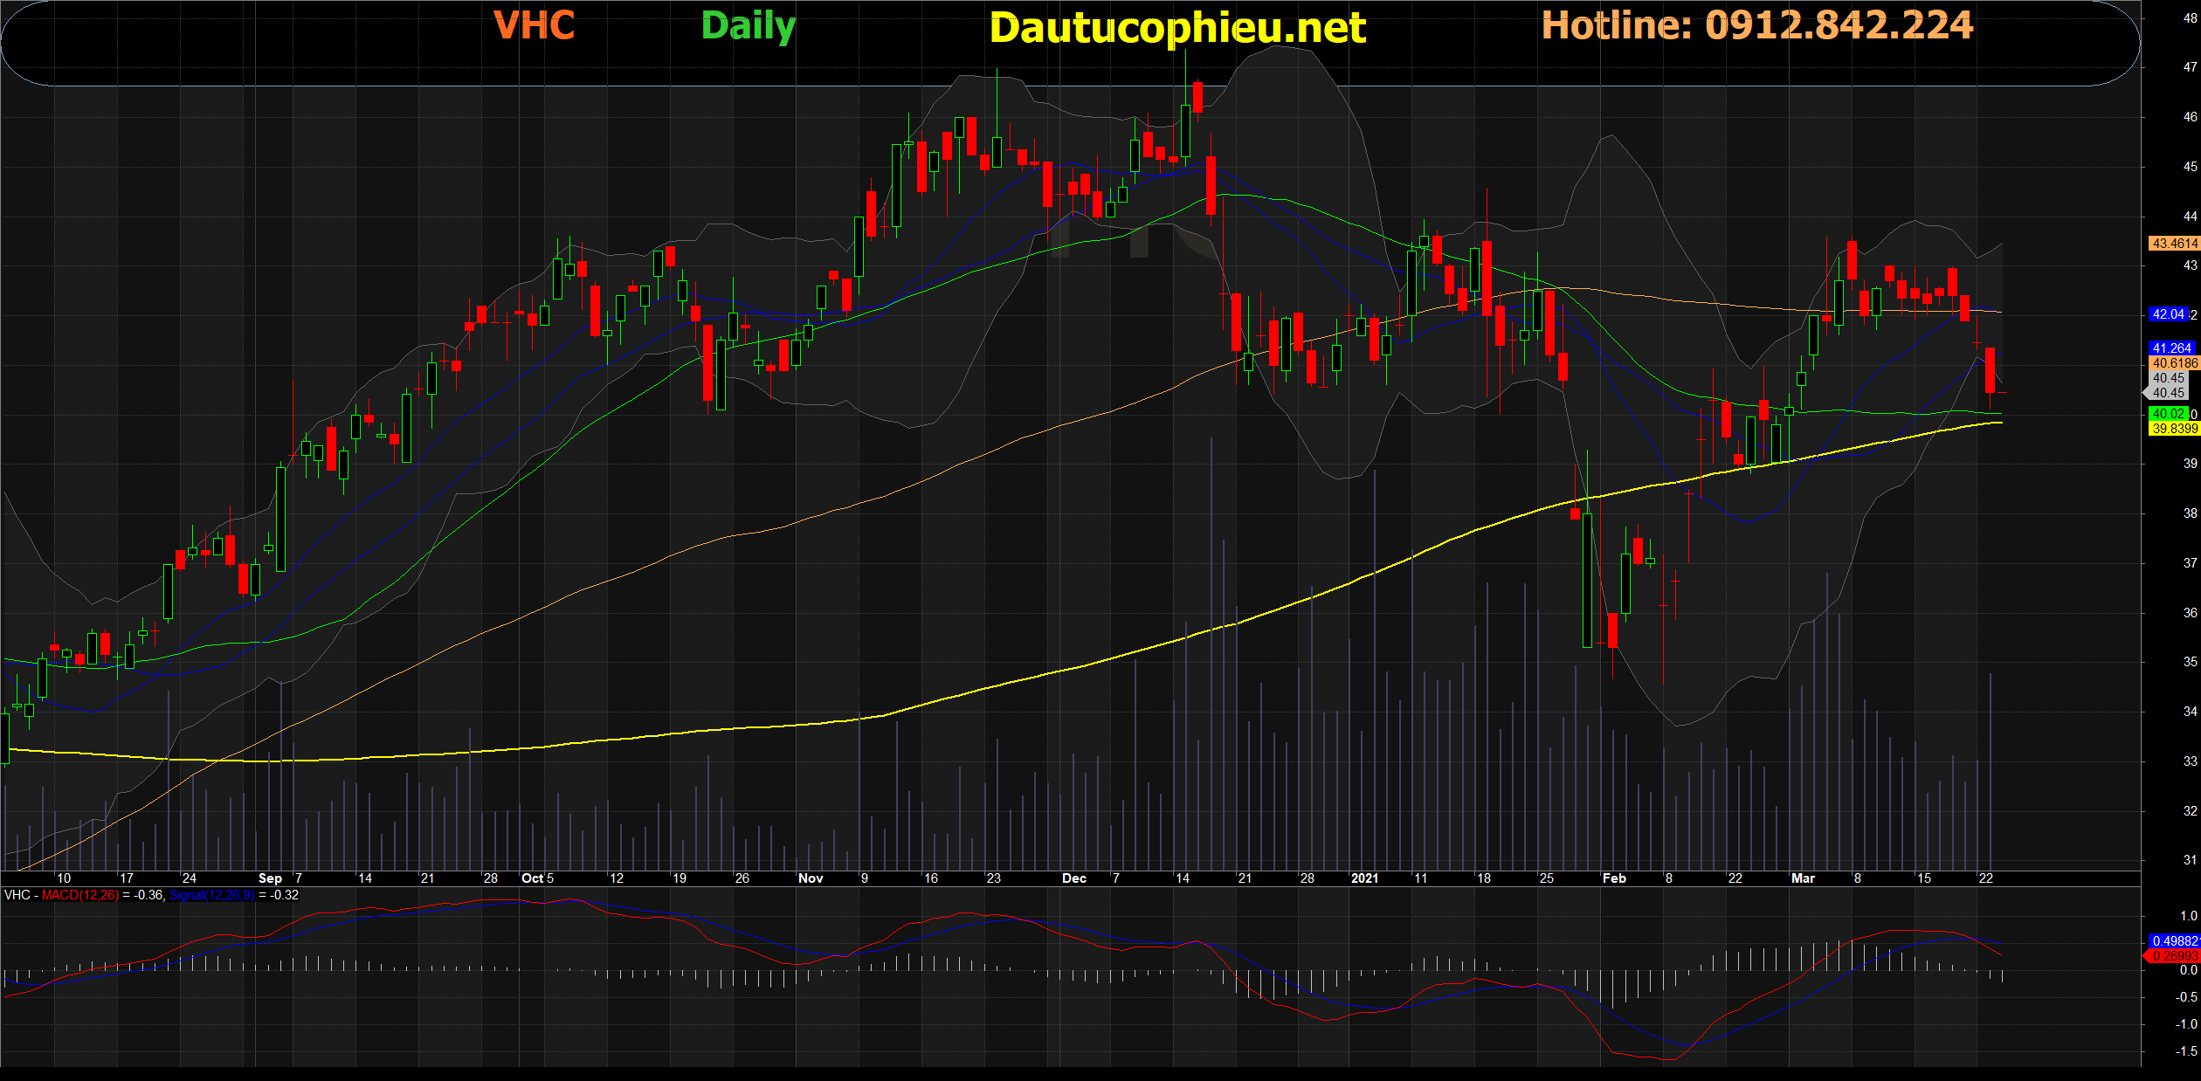Click the 2021 year marker on date axis
The height and width of the screenshot is (1081, 2201).
tap(1364, 878)
